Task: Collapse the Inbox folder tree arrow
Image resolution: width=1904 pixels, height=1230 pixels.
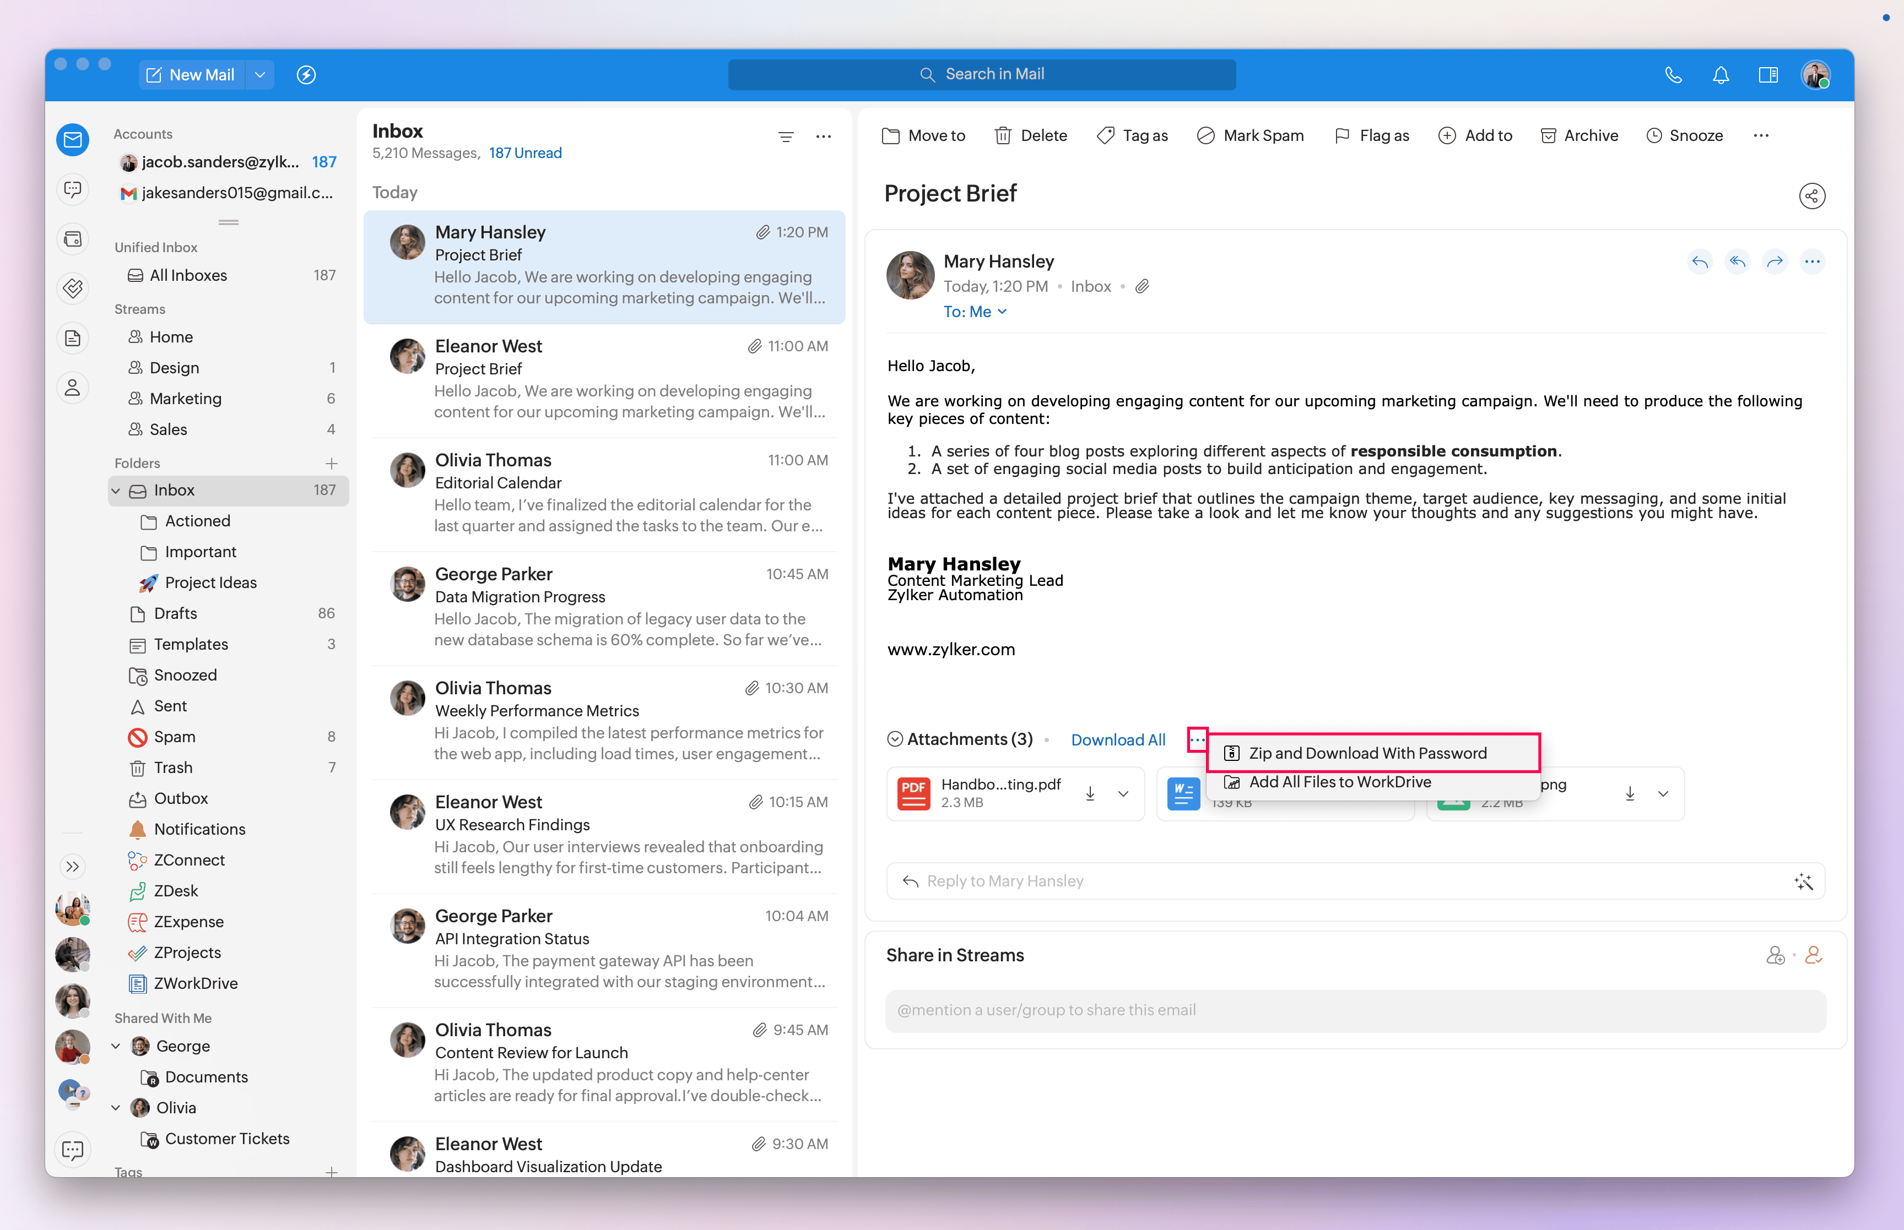Action: pos(116,491)
